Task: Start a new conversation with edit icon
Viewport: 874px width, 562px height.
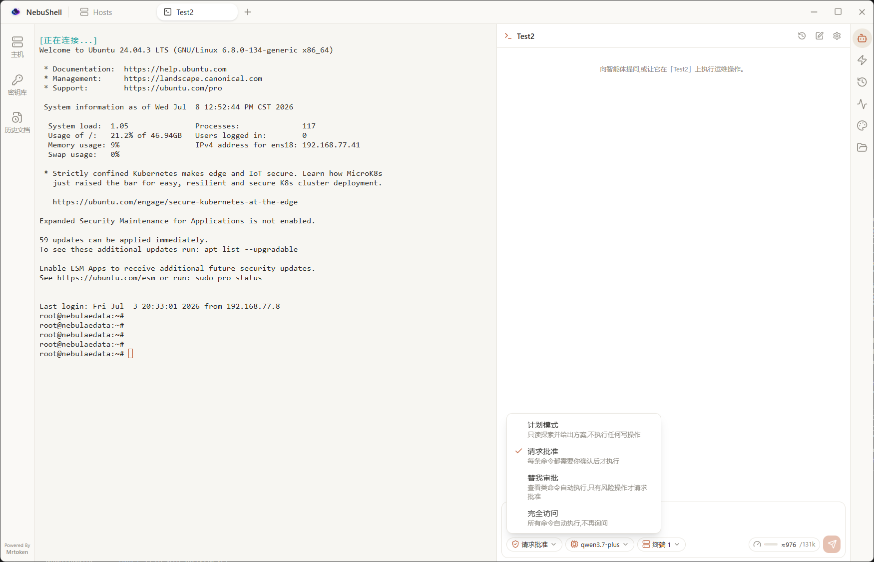Action: [820, 36]
